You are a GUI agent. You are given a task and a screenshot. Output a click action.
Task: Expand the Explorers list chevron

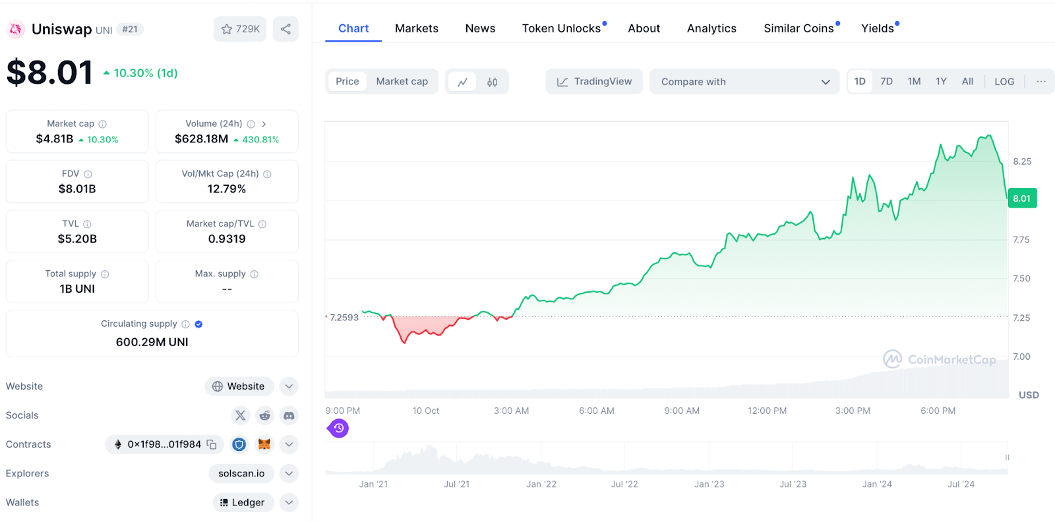[289, 473]
